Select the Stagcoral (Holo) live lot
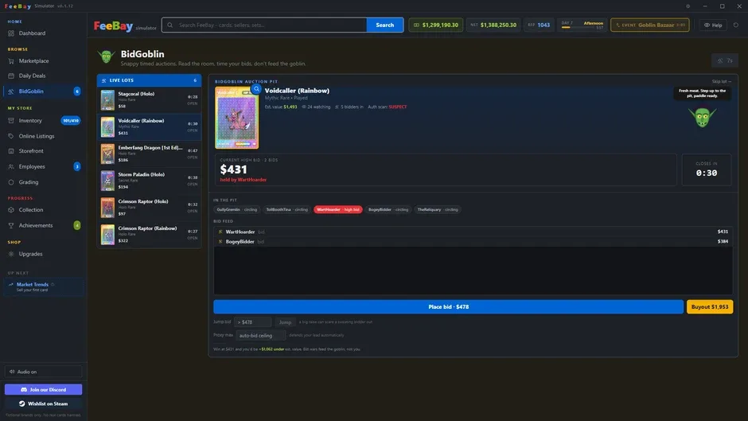This screenshot has height=421, width=748. (x=150, y=99)
